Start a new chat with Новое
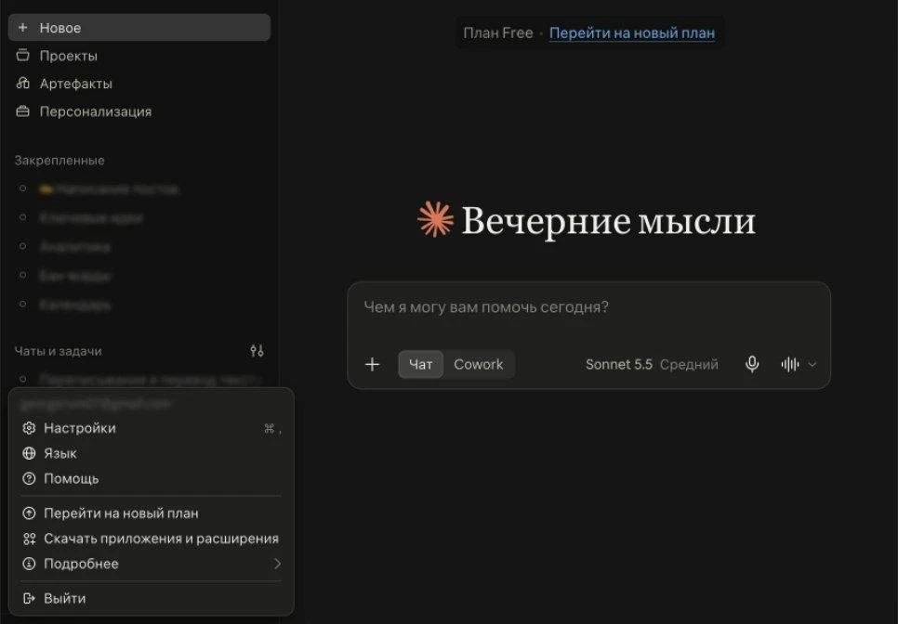 [139, 28]
